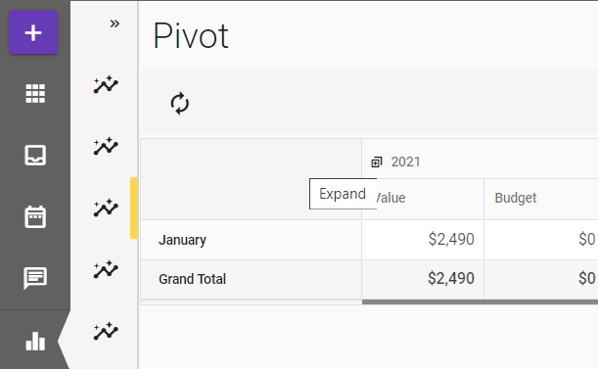The image size is (598, 369).
Task: Select the bar chart analytics icon
Action: point(35,341)
